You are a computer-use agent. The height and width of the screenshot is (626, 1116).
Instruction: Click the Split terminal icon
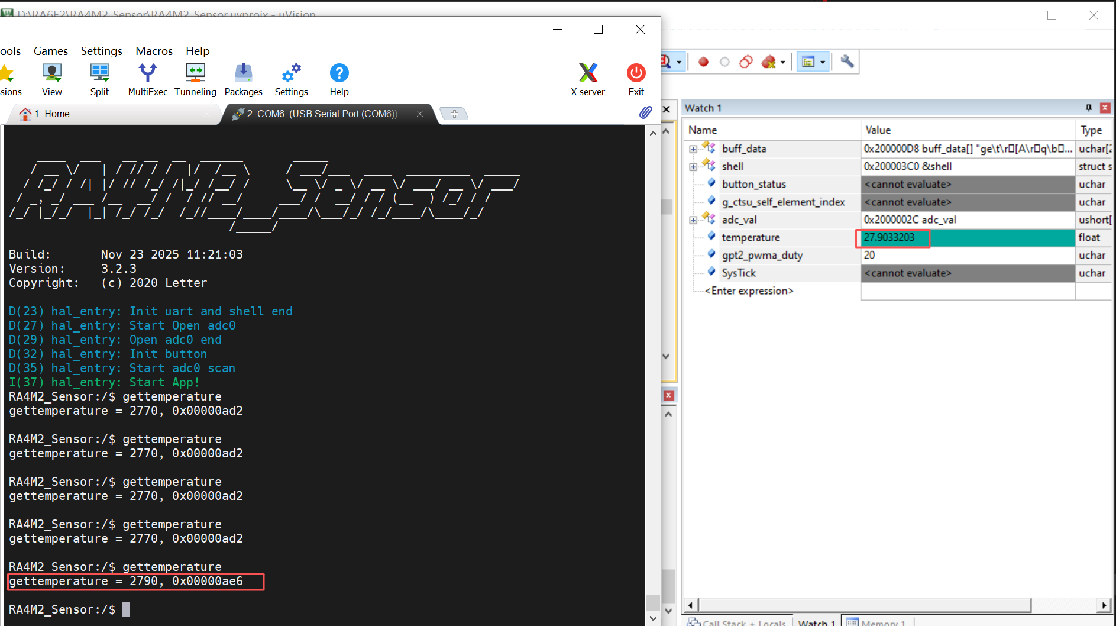[99, 80]
